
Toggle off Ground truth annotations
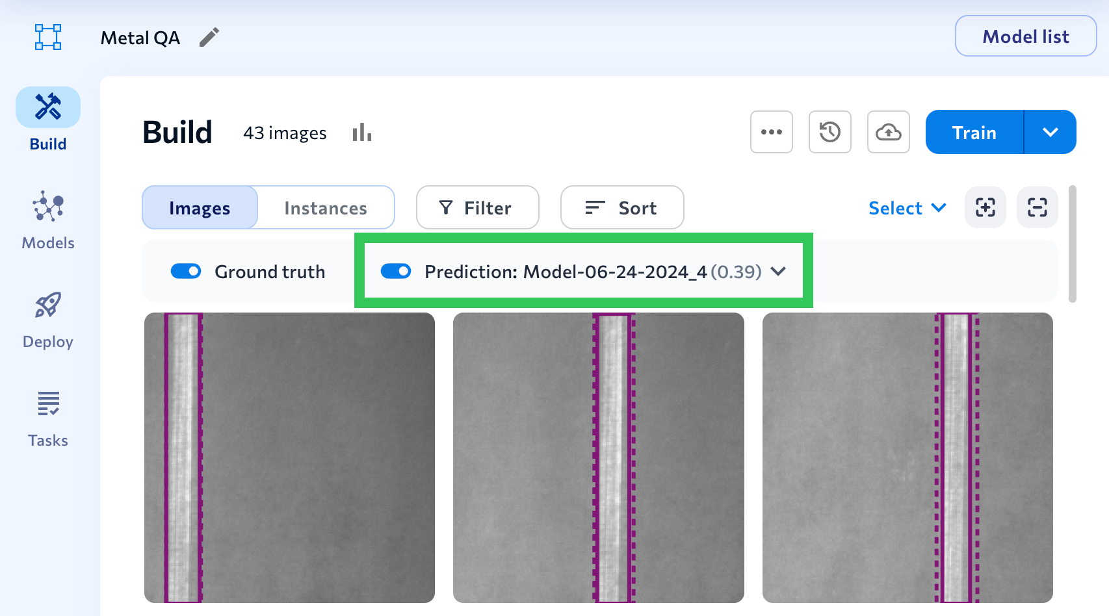click(186, 271)
